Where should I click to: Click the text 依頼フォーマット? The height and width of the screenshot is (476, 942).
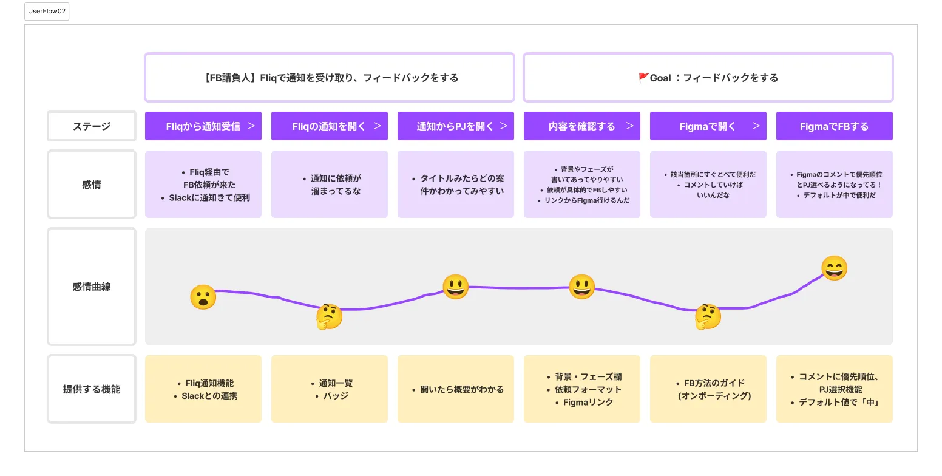(588, 389)
